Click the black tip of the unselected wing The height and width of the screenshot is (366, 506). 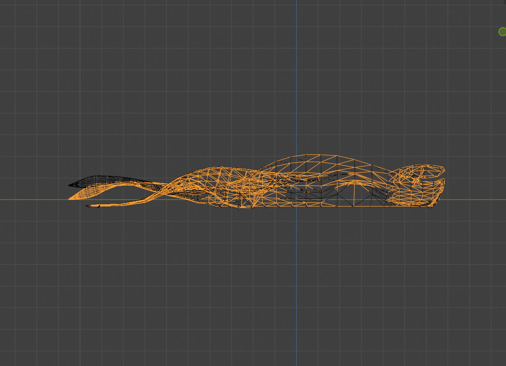pyautogui.click(x=70, y=186)
